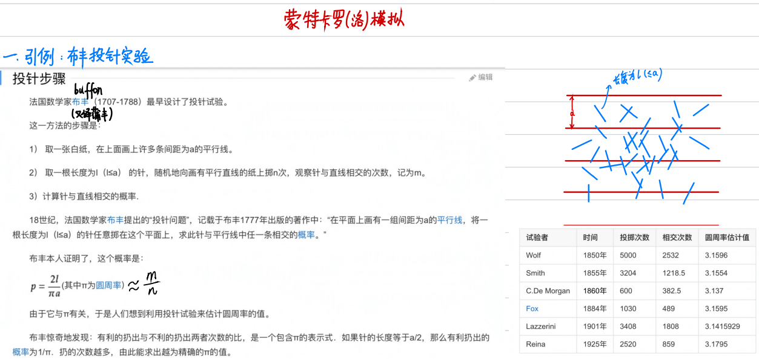Select the Lazzerini row name cell

(542, 326)
